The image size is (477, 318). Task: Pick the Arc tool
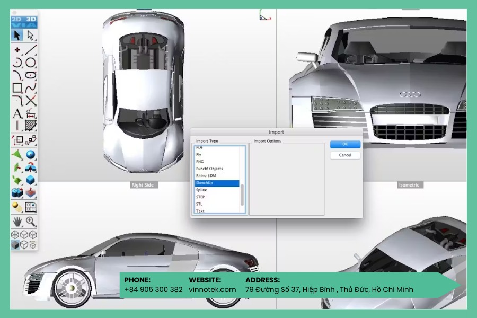point(17,63)
